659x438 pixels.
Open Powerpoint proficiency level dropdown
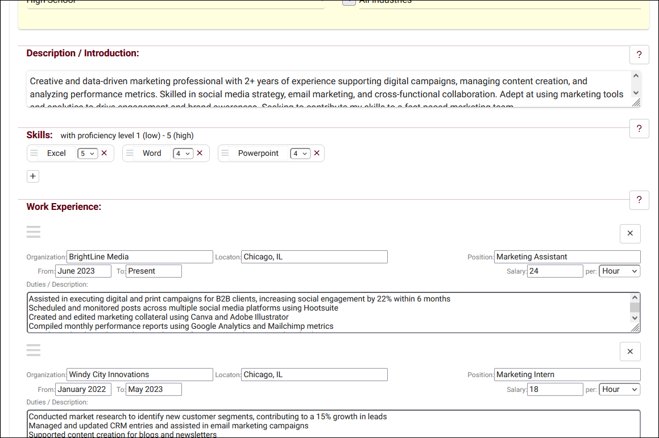pos(300,154)
